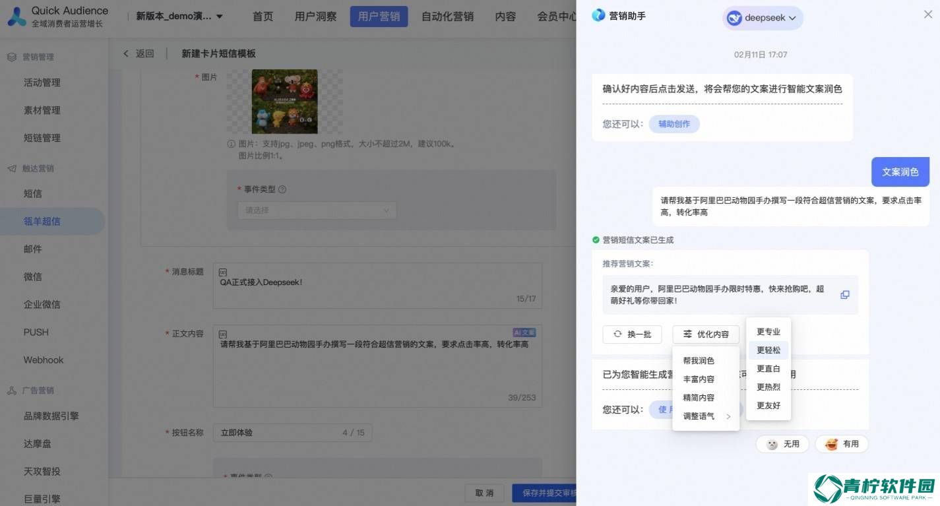Go to the 首页 tab
The width and height of the screenshot is (940, 506).
point(263,16)
